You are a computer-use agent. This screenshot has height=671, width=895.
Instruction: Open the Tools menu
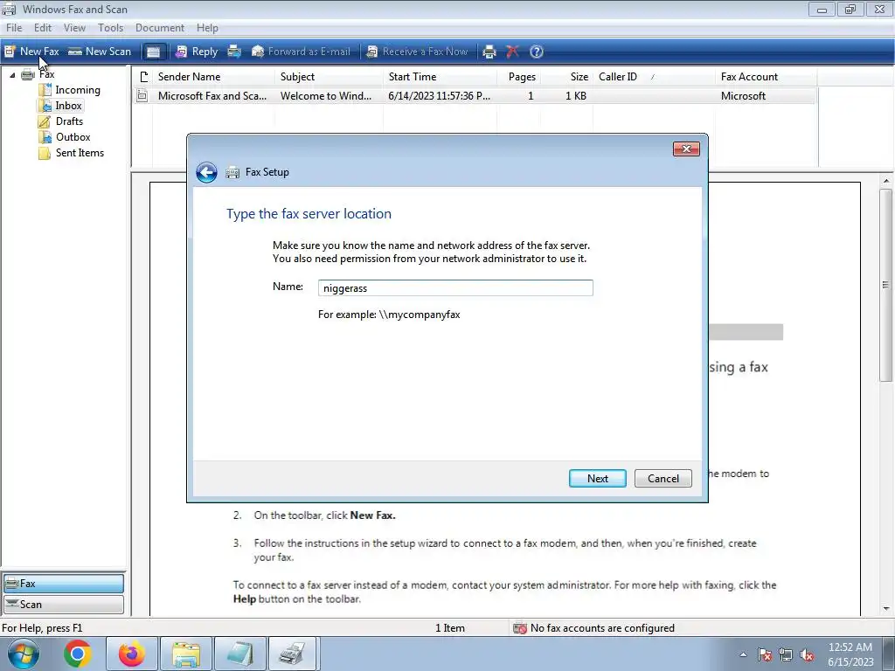[x=111, y=27]
